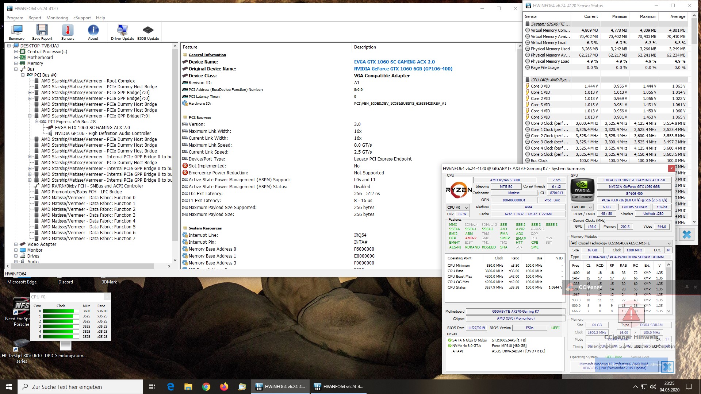Launch Firefox from the taskbar
The height and width of the screenshot is (394, 701).
224,387
